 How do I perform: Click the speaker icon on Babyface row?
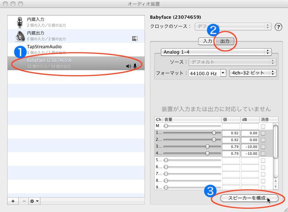point(128,66)
